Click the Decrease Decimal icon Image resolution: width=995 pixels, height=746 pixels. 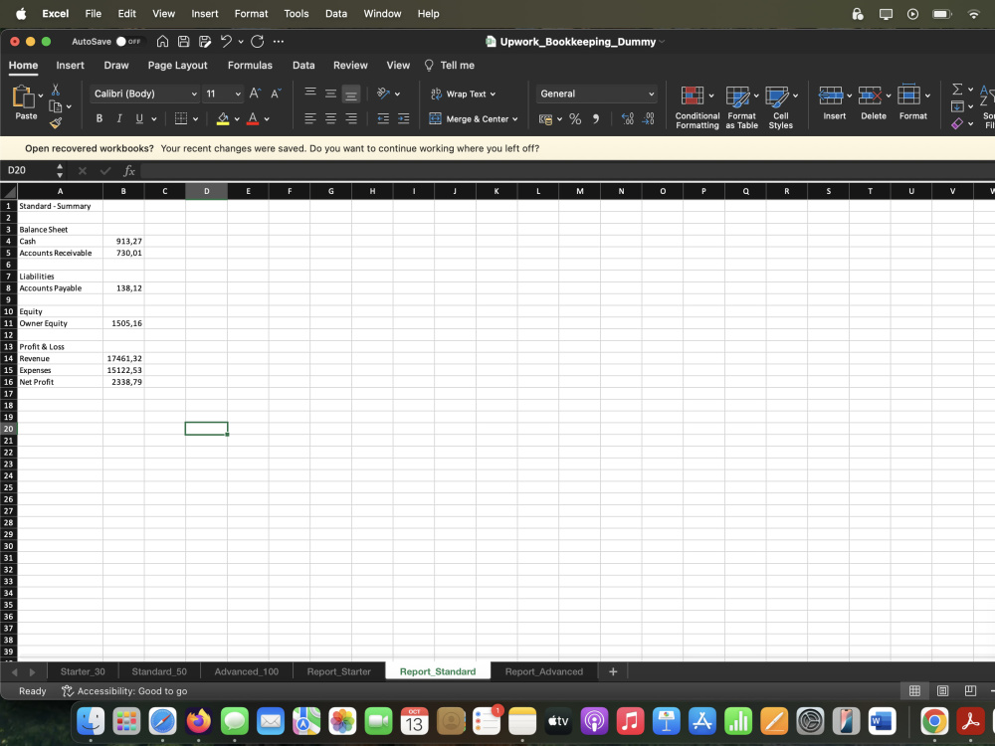pyautogui.click(x=648, y=118)
